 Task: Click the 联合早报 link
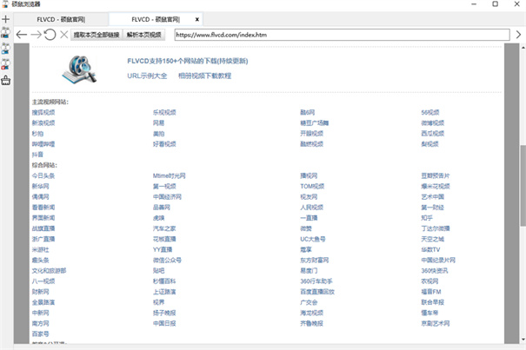point(432,302)
